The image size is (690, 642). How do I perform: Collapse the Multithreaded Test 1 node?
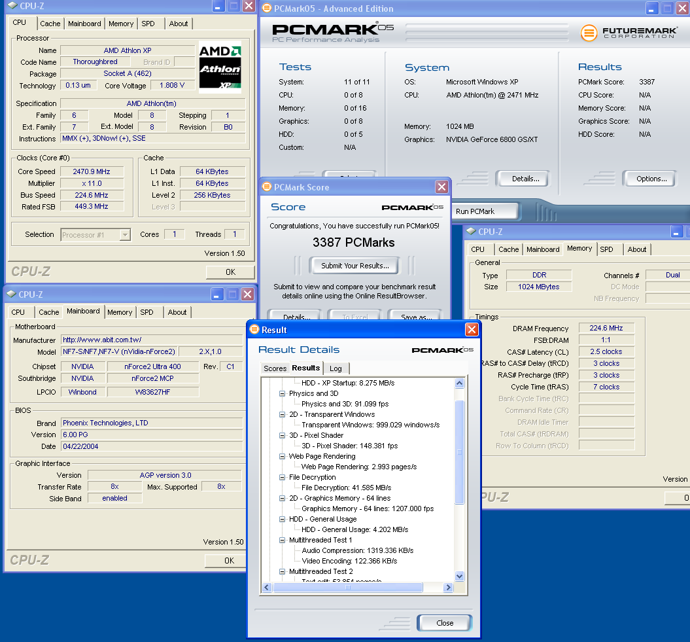(x=282, y=540)
